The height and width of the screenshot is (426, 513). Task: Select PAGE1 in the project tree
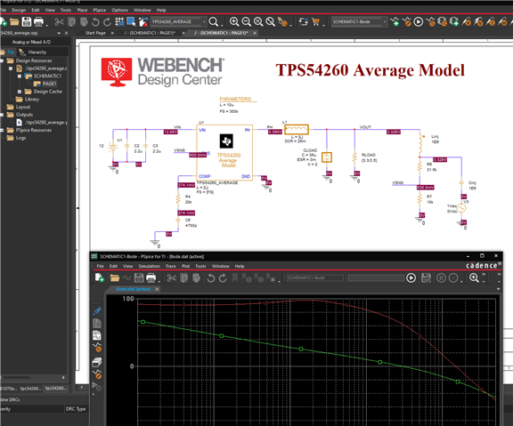point(49,84)
